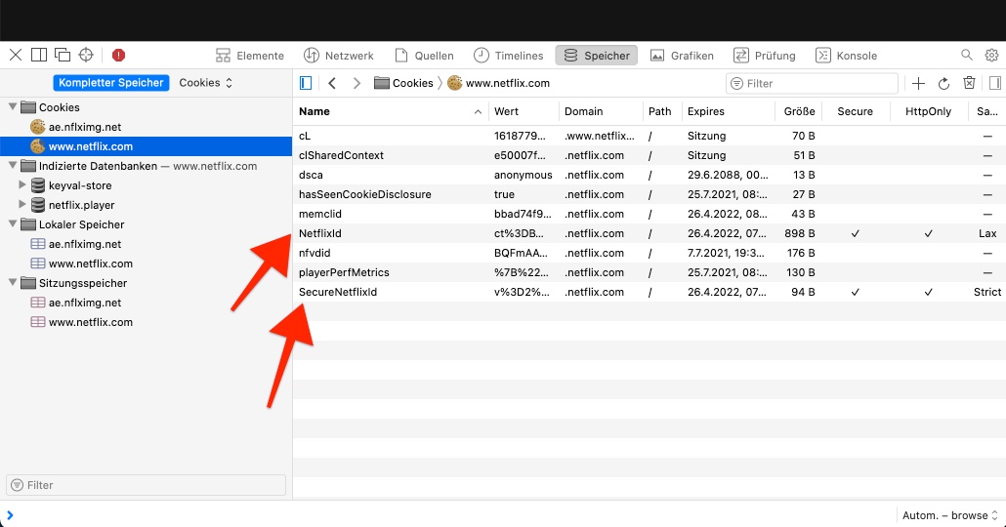Viewport: 1006px width, 527px height.
Task: Click the red error indicator icon
Action: coord(118,56)
